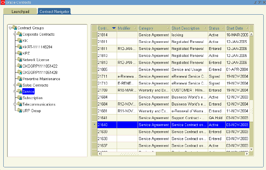This screenshot has height=170, width=266.
Task: Click the horizontal scrollbar left arrow
Action: [x=99, y=154]
